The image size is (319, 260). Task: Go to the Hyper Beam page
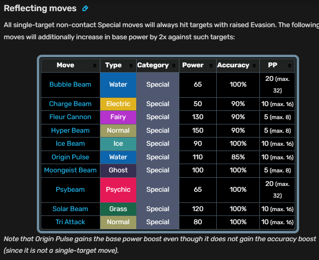pyautogui.click(x=70, y=130)
